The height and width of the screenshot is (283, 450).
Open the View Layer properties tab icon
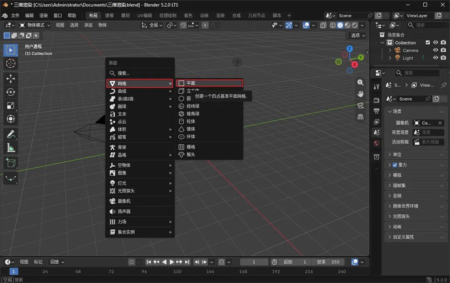[x=377, y=122]
